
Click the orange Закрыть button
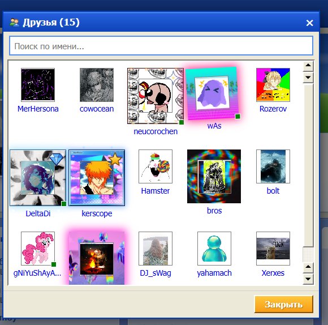[x=283, y=304]
